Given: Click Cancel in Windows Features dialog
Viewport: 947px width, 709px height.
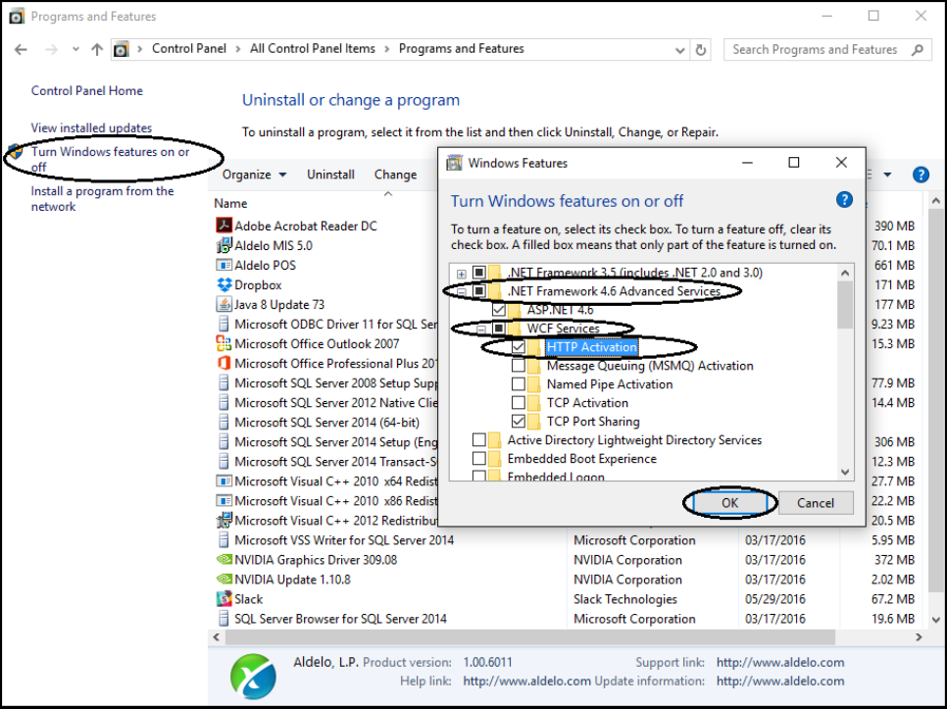Looking at the screenshot, I should coord(816,502).
